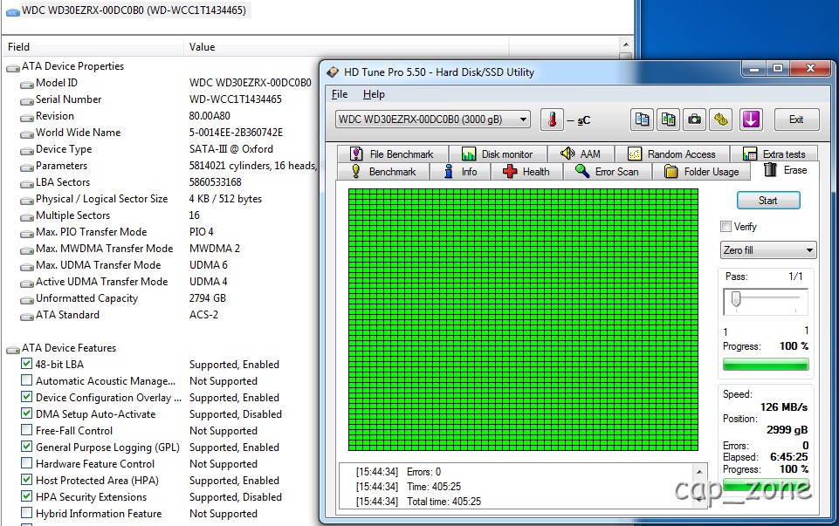Toggle Hardware Feature Control checkbox
Viewport: 839px width, 526px height.
26,463
